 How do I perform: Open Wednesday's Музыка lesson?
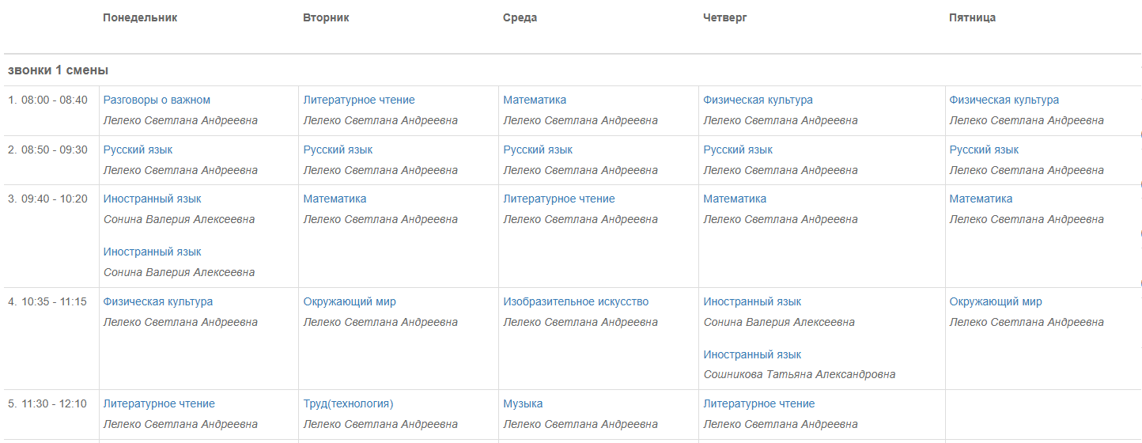523,403
